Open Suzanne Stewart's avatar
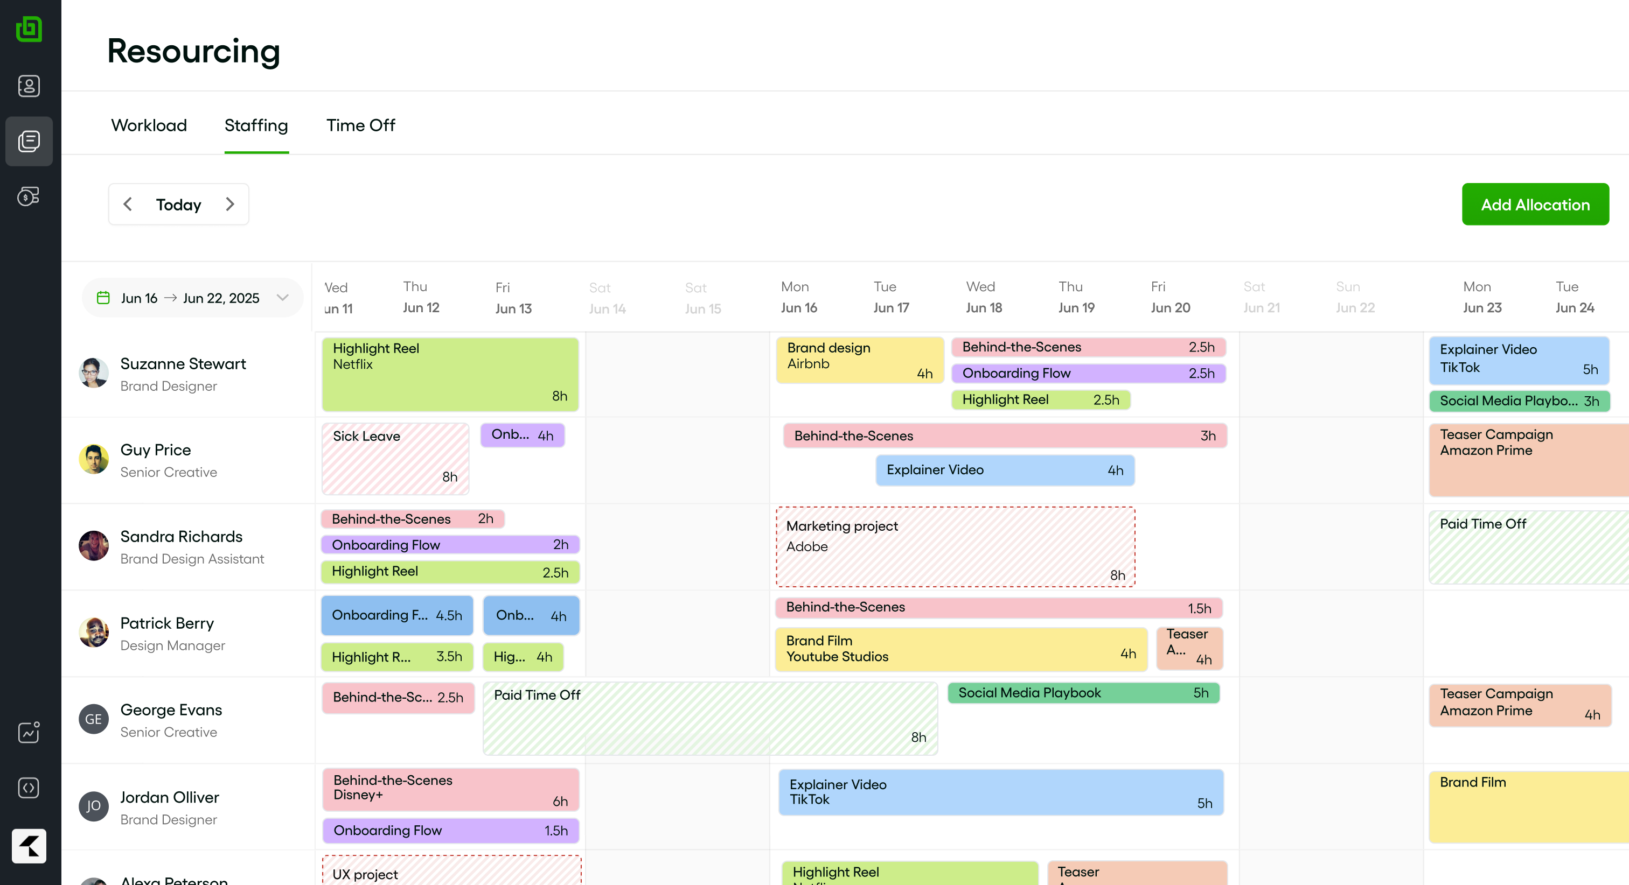 tap(94, 374)
